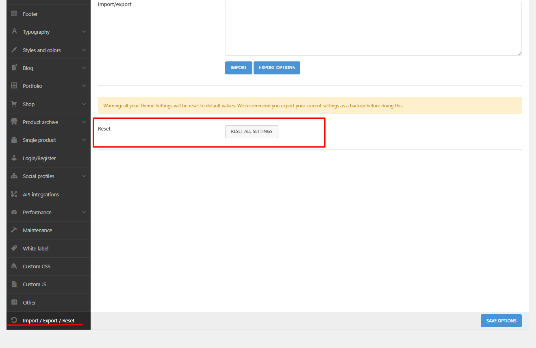Click the text area resize handle
This screenshot has height=348, width=536.
coord(519,53)
